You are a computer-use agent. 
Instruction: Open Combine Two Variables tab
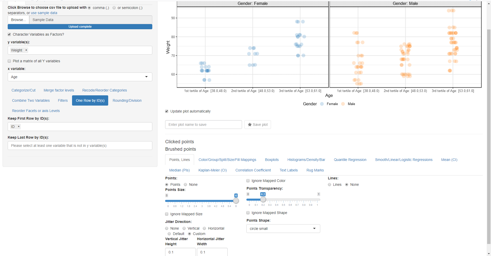point(31,100)
